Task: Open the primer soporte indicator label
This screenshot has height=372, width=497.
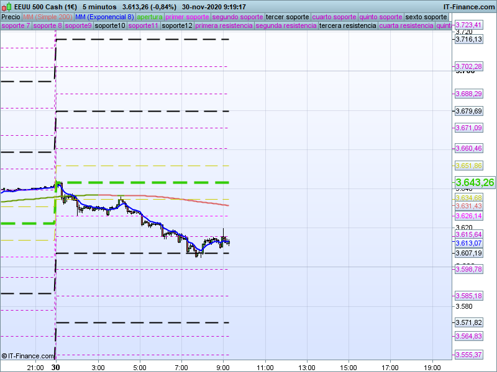Action: click(187, 17)
